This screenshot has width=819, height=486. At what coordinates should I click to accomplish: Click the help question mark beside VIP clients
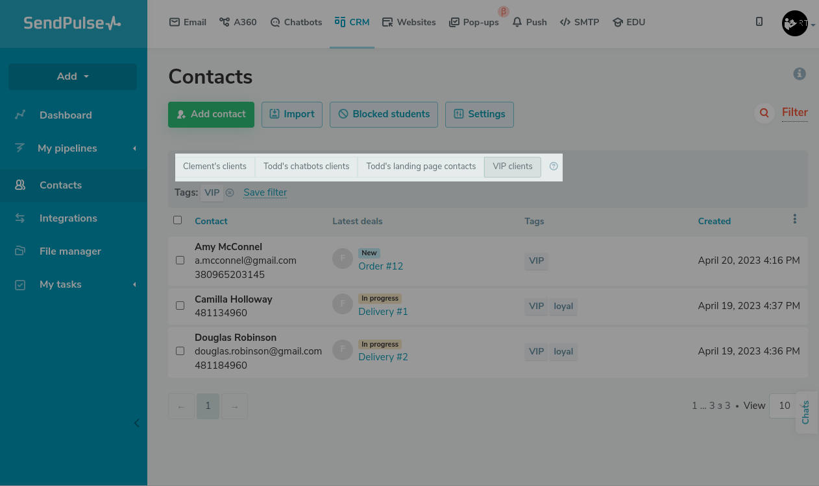click(x=554, y=167)
